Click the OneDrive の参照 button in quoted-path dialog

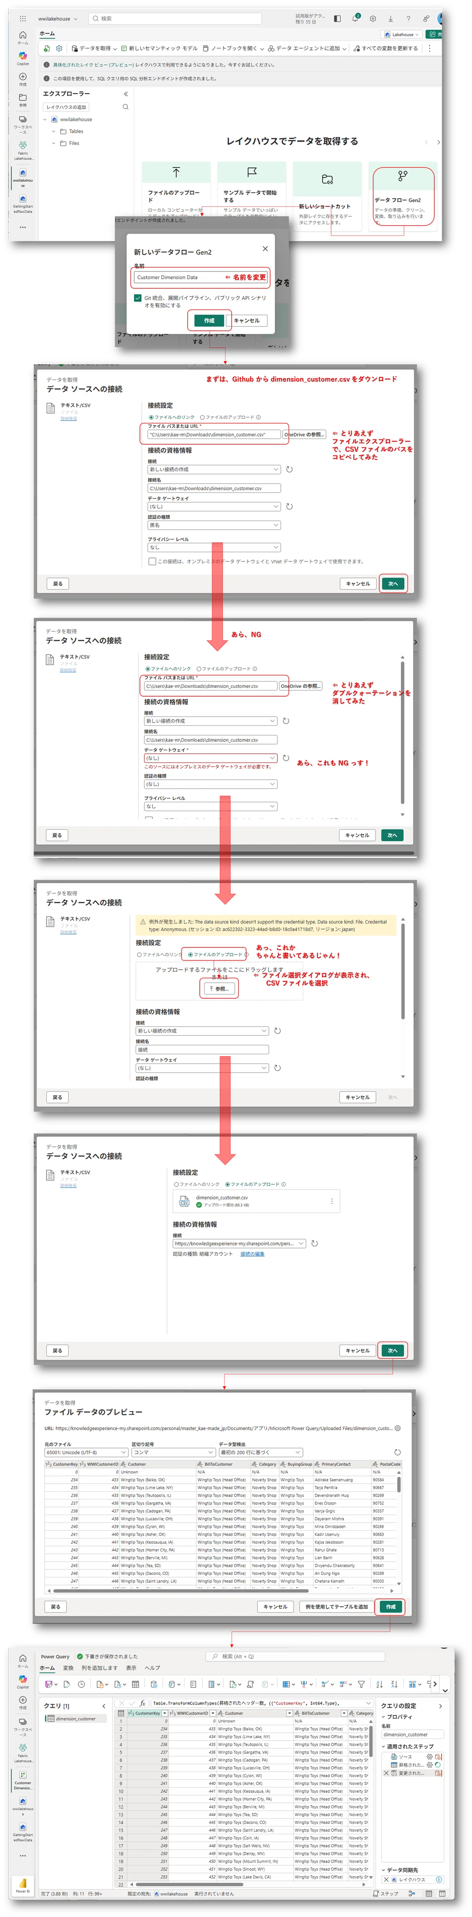coord(304,435)
